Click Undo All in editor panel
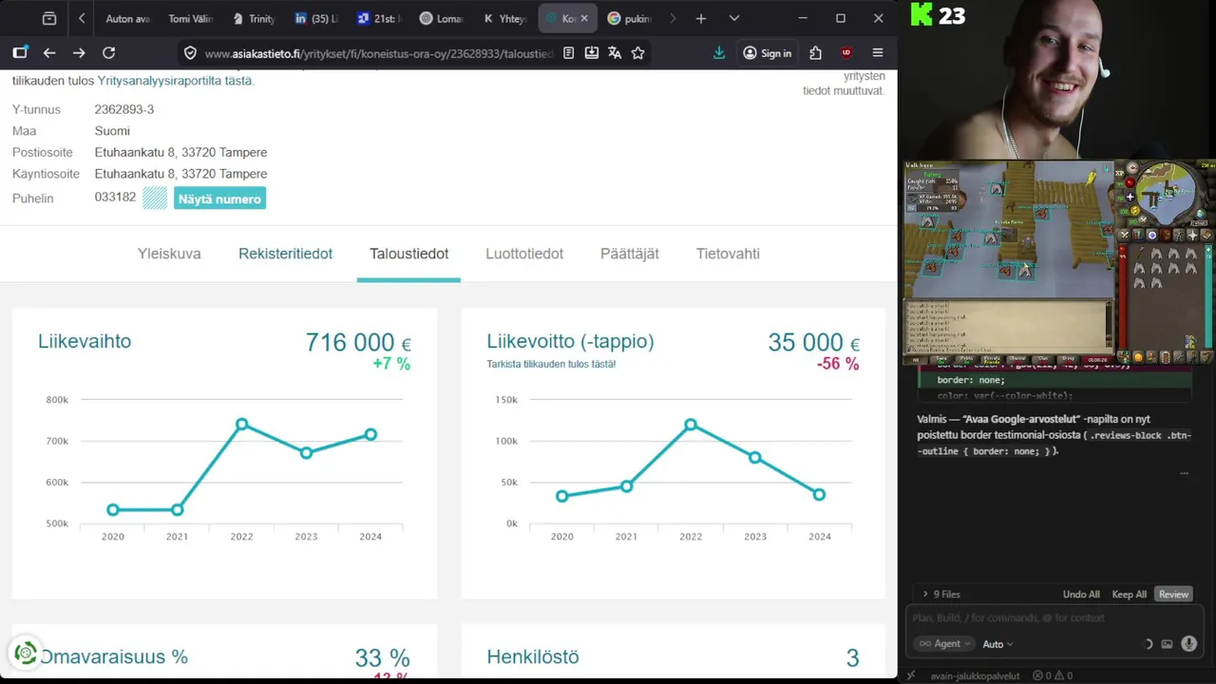1216x684 pixels. (1081, 594)
